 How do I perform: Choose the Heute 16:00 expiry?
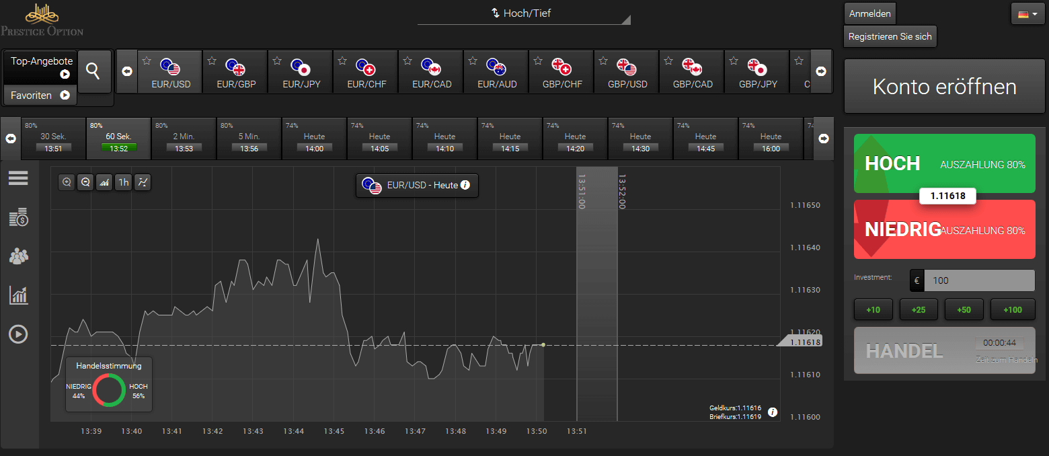coord(771,139)
